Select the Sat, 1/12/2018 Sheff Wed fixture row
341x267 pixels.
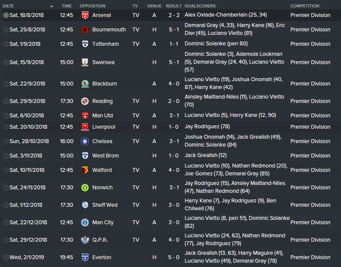(27, 205)
